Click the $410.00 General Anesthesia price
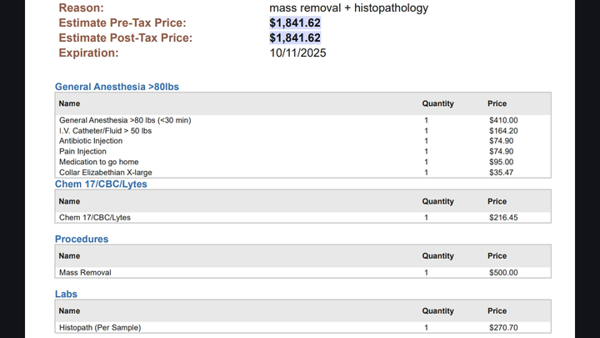600x338 pixels. (503, 120)
